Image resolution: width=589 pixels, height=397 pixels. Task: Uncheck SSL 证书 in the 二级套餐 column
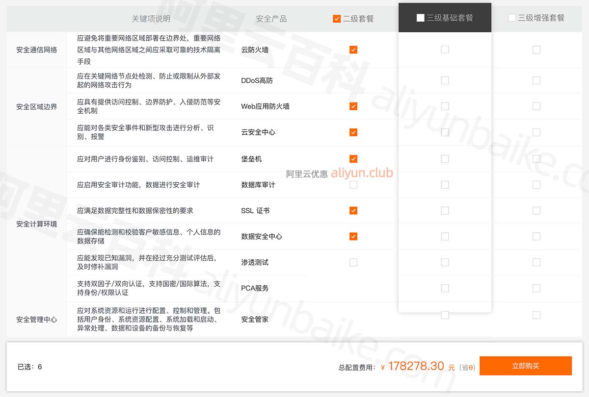[353, 211]
